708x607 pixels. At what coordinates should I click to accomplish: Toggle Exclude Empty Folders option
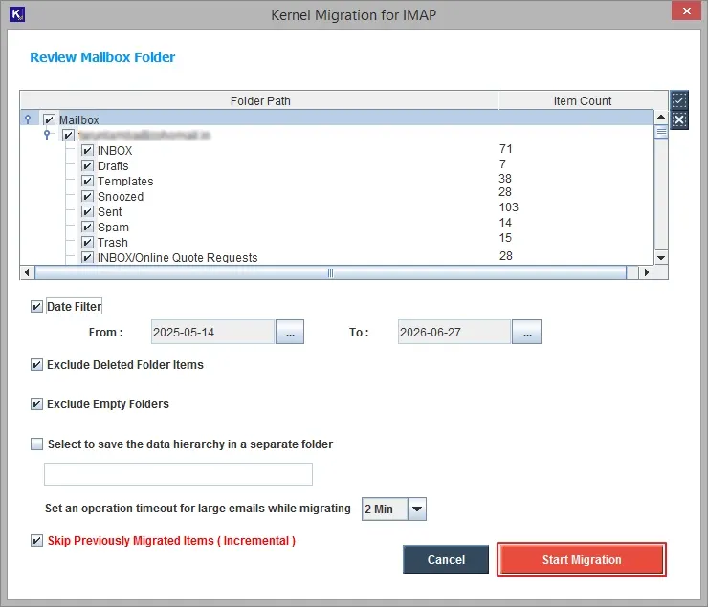[36, 404]
